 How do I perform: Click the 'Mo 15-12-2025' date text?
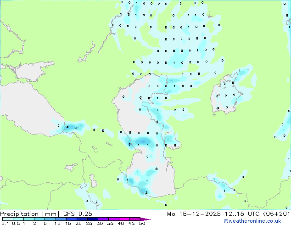(194, 214)
